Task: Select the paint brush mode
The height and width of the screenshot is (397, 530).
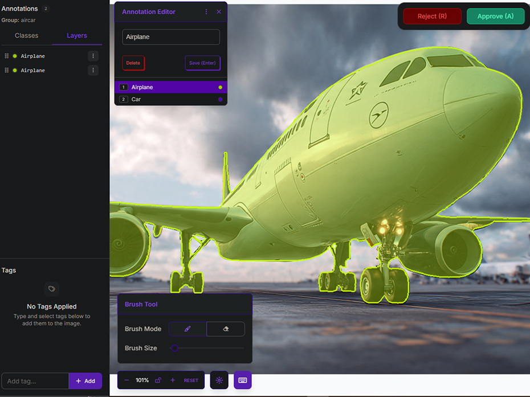Action: (x=187, y=329)
